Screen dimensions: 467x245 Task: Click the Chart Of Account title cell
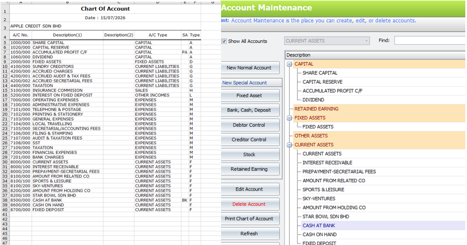coord(105,9)
